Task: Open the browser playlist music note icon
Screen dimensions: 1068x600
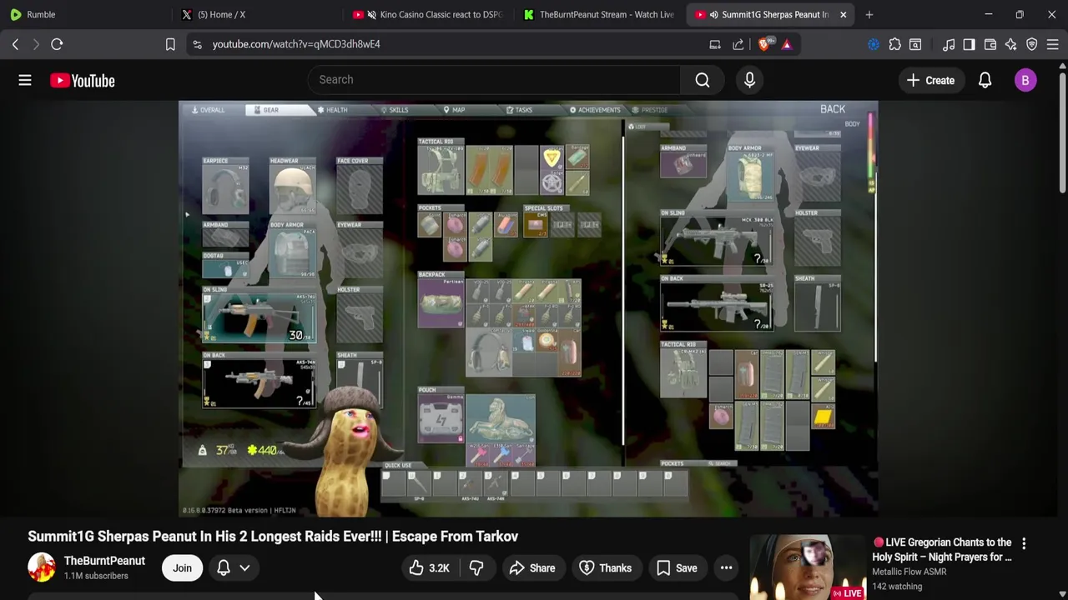Action: point(949,44)
